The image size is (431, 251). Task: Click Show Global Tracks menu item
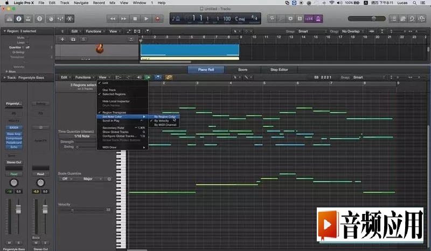click(x=123, y=132)
